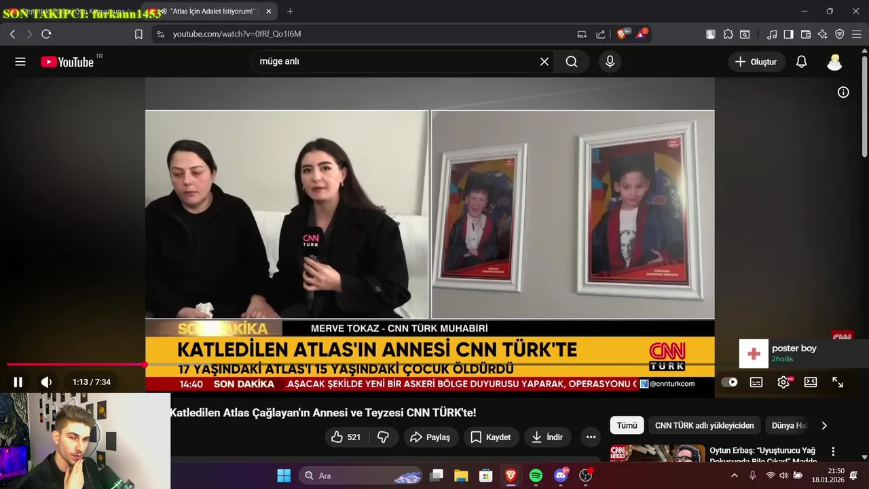Enter full screen mode
Image resolution: width=869 pixels, height=489 pixels.
(838, 382)
